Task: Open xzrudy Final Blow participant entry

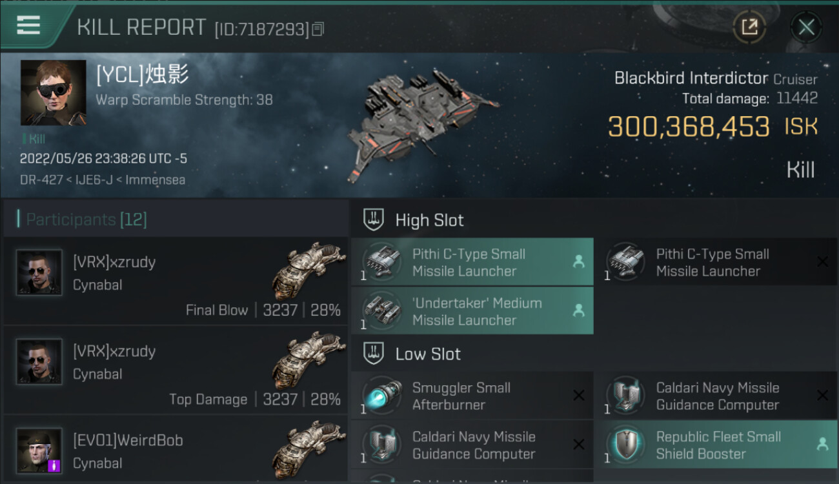Action: point(176,281)
